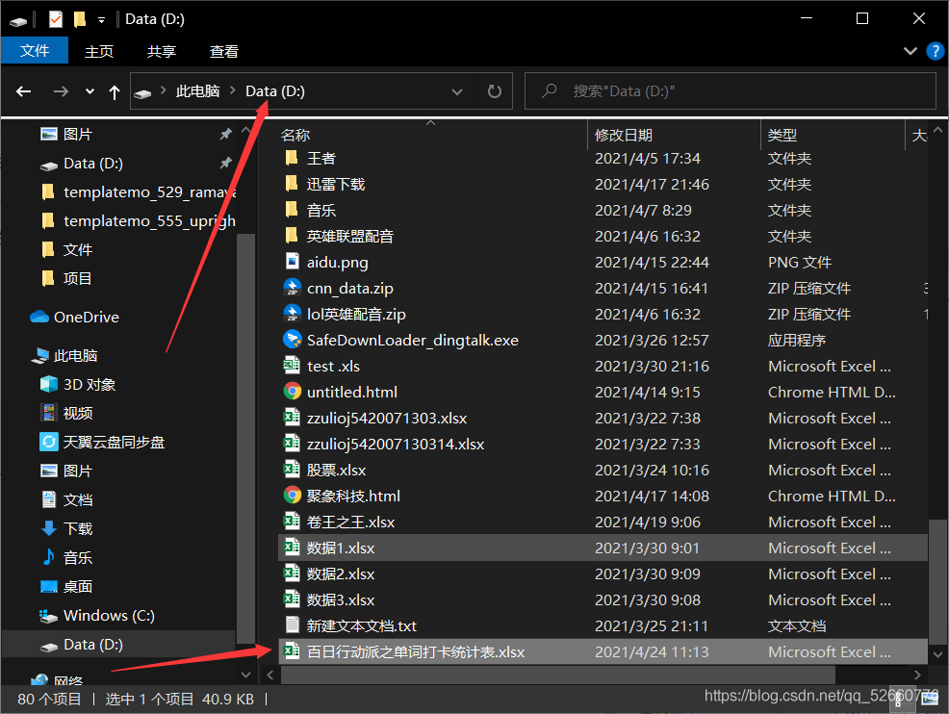This screenshot has width=949, height=714.
Task: Open the 文件 menu tab
Action: (x=35, y=51)
